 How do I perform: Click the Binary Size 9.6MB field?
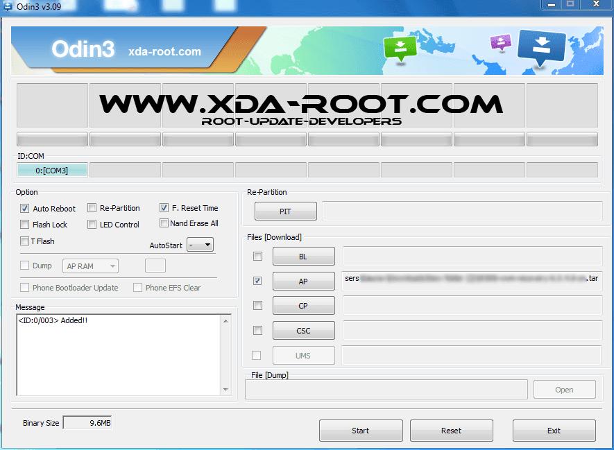tap(87, 423)
